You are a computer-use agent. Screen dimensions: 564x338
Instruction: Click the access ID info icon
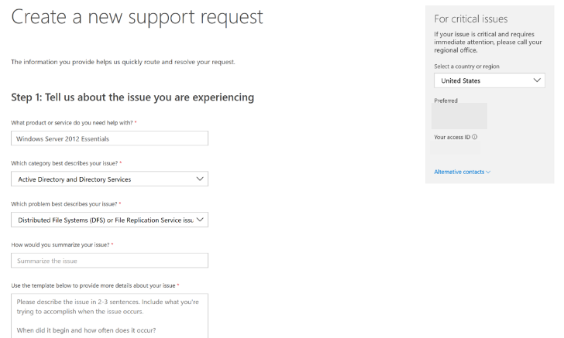[474, 137]
